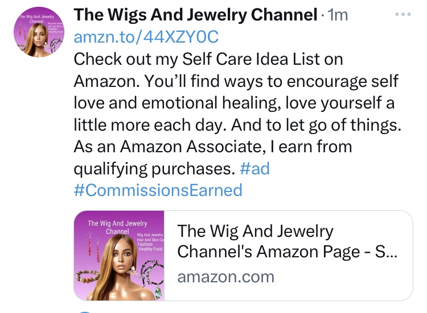Click the 'Check out my Self Care' line
Viewport: 427px width, 313px height.
209,59
